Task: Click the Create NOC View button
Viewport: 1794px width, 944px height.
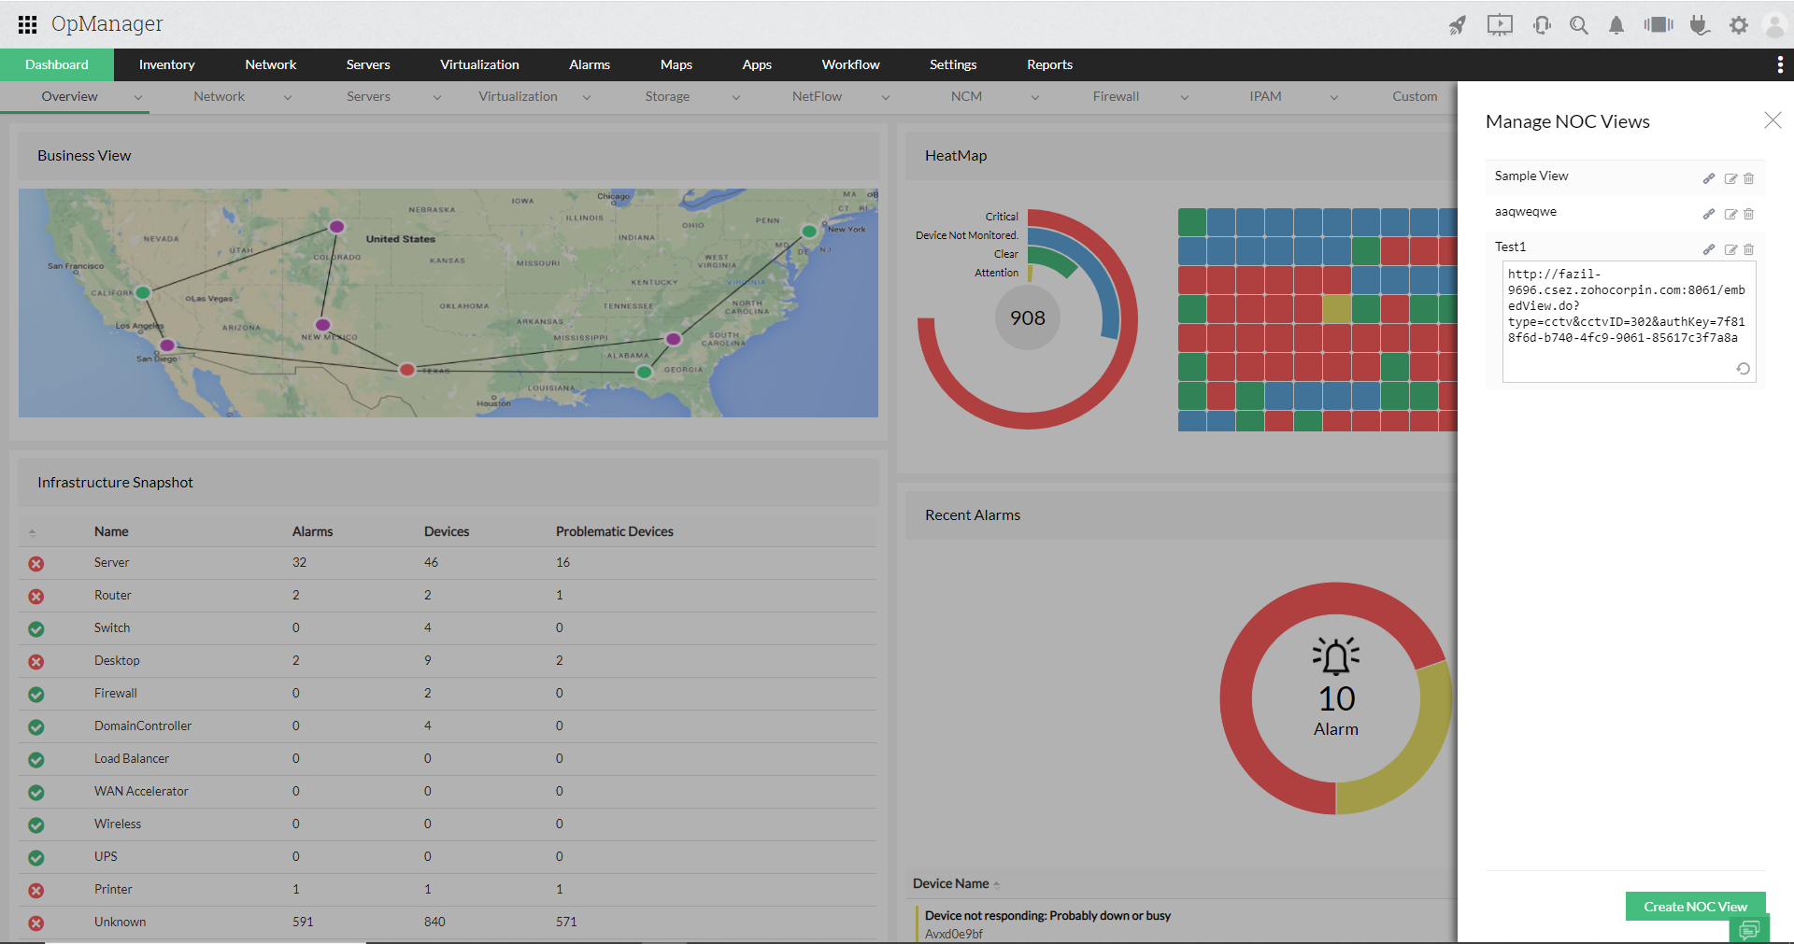Action: point(1695,907)
